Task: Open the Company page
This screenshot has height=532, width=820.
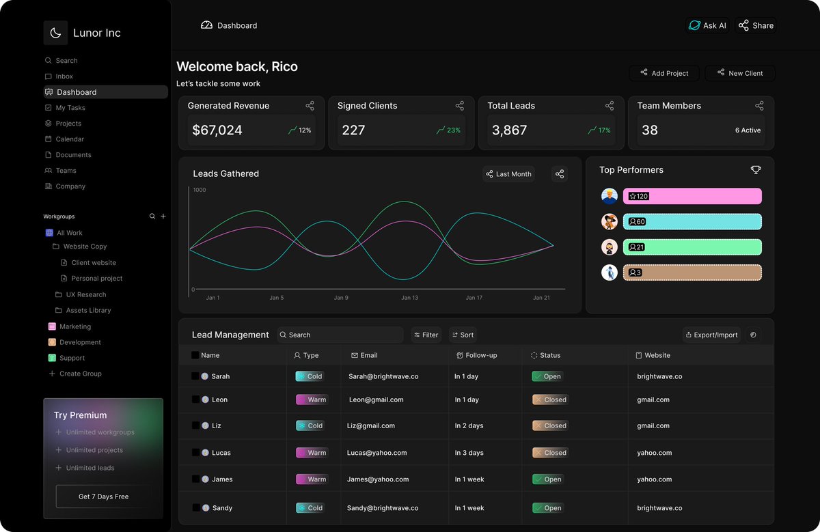Action: [x=65, y=186]
